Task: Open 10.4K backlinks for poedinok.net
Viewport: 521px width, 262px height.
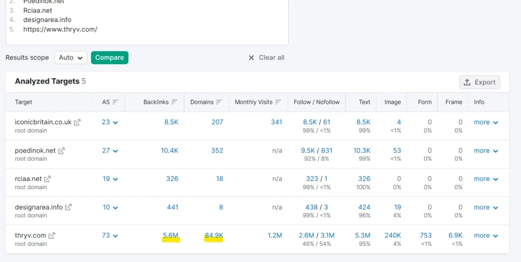Action: click(x=169, y=151)
